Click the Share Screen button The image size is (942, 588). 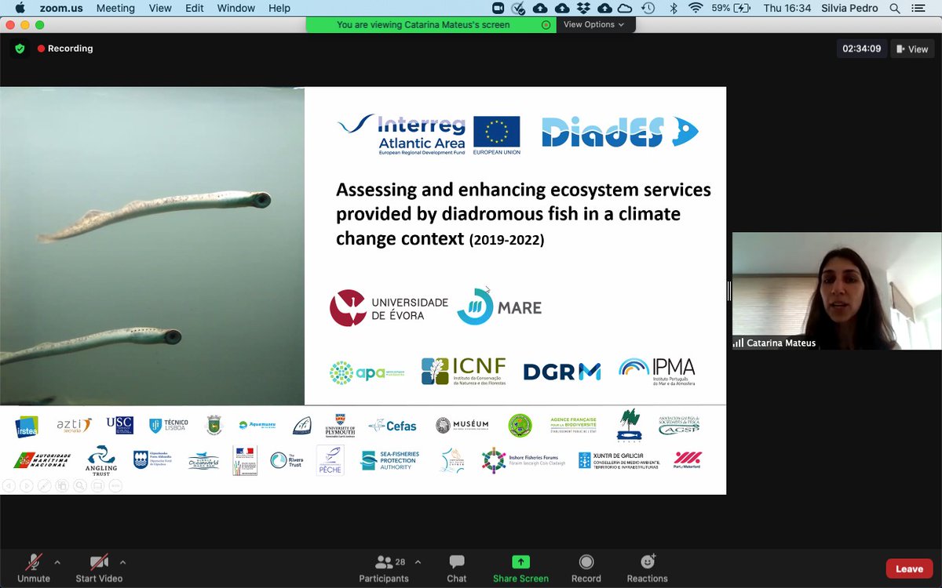click(x=520, y=568)
